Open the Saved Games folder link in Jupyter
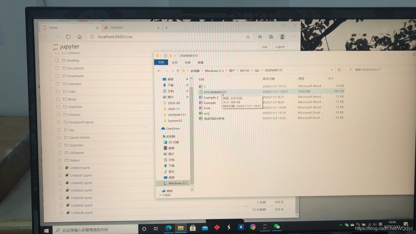 coord(79,137)
